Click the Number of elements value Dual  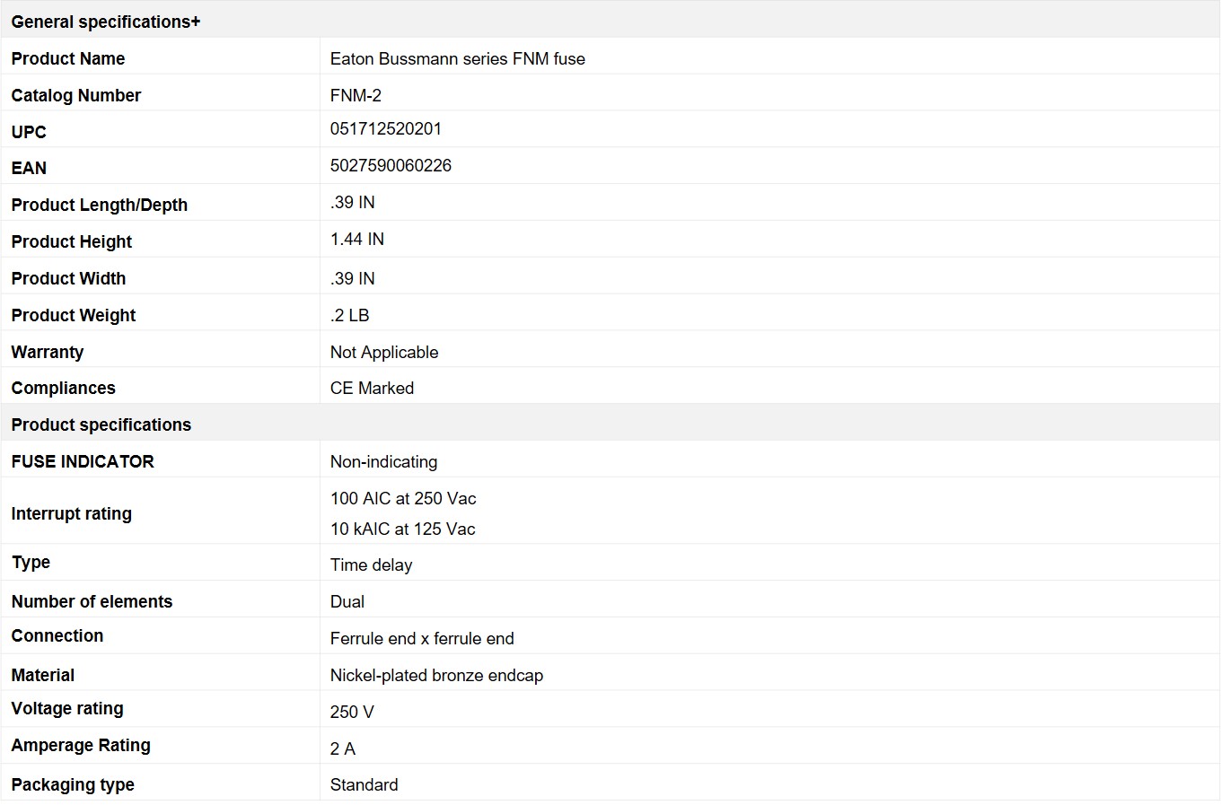point(347,602)
